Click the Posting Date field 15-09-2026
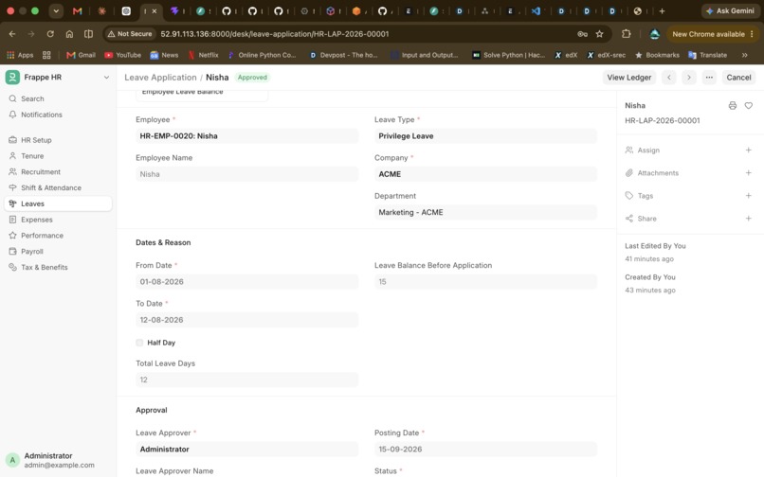This screenshot has width=764, height=477. (485, 450)
